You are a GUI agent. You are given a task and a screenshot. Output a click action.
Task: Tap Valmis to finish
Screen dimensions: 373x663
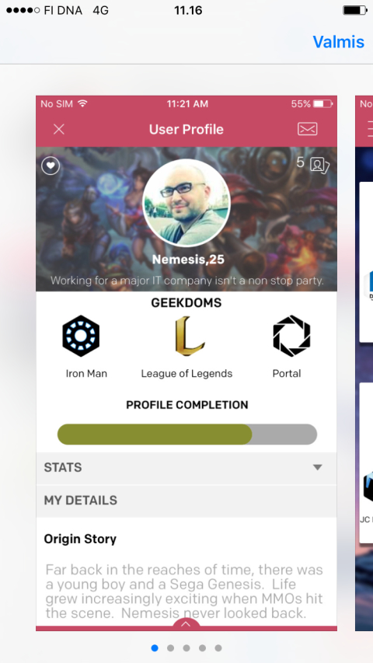(x=338, y=42)
